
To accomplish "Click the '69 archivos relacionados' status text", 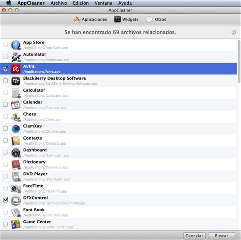I will pos(144,32).
